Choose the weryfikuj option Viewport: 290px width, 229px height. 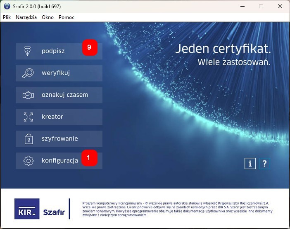[59, 73]
